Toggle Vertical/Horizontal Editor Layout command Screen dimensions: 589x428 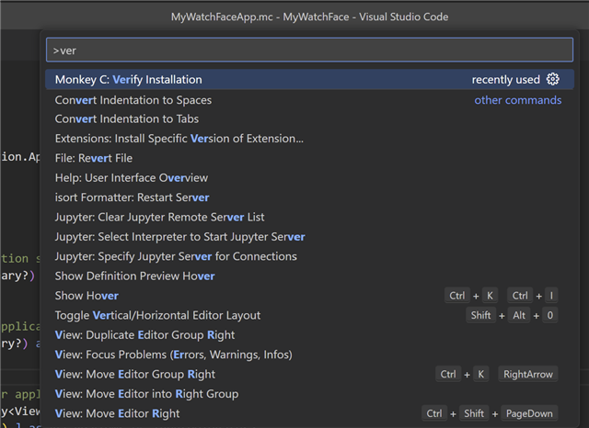pos(309,315)
